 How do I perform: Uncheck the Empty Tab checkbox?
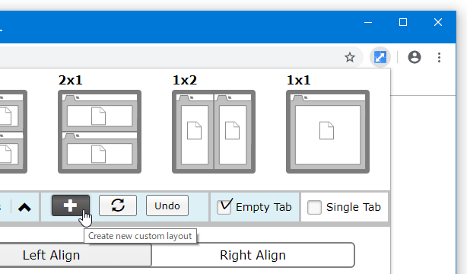[x=224, y=207]
